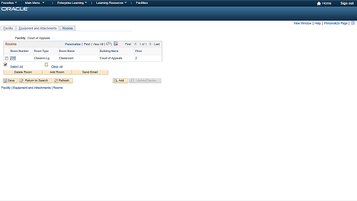This screenshot has height=201, width=357.
Task: Jump to the Last row link
Action: tap(157, 44)
